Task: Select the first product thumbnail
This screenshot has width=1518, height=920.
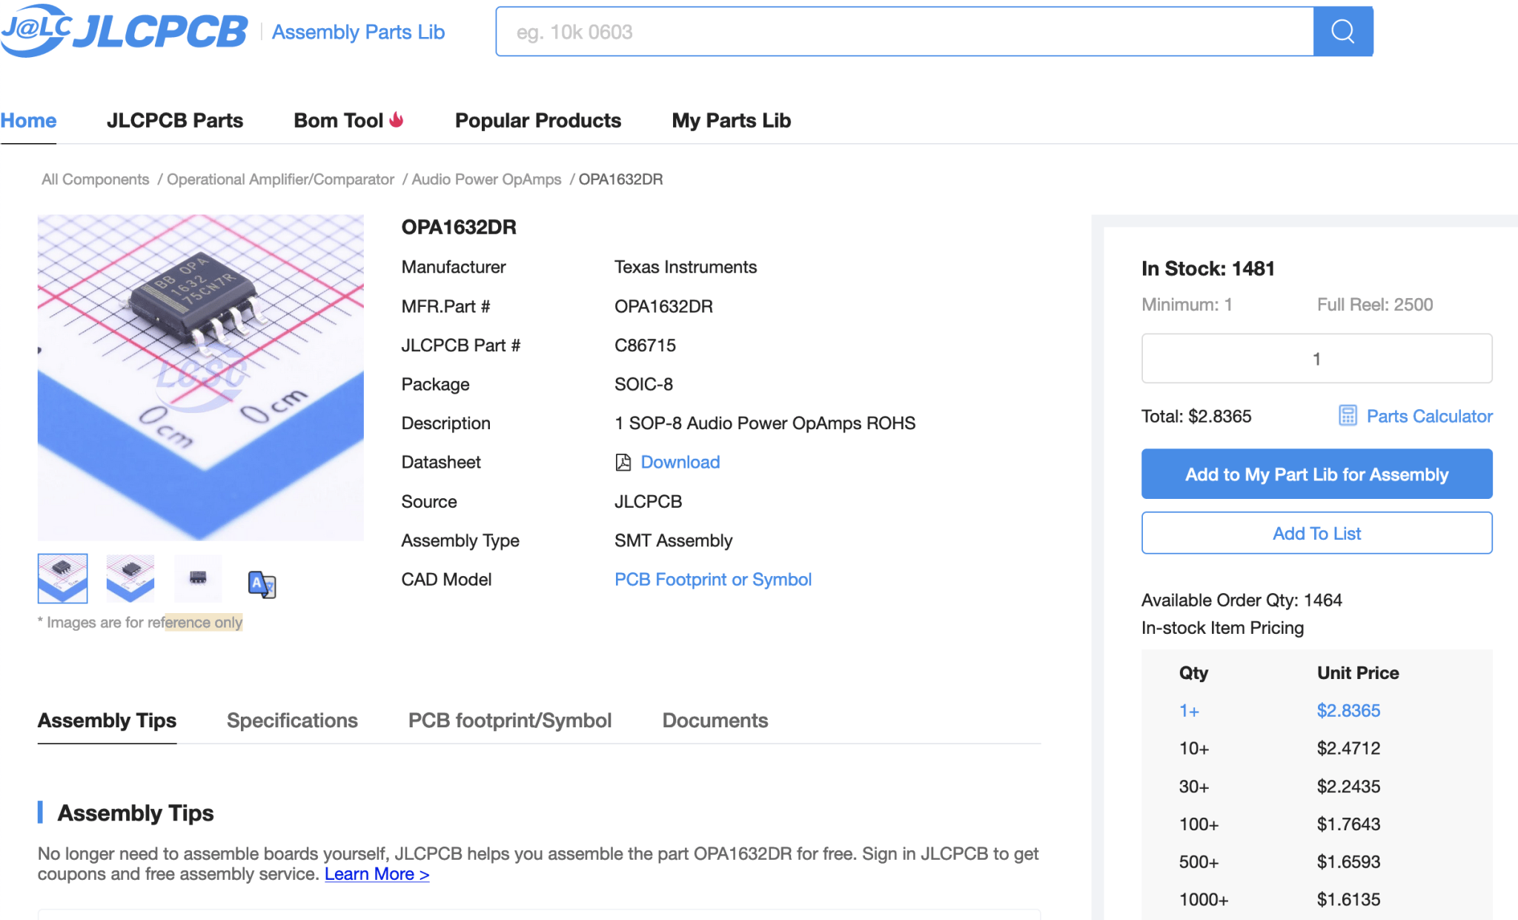Action: tap(63, 578)
